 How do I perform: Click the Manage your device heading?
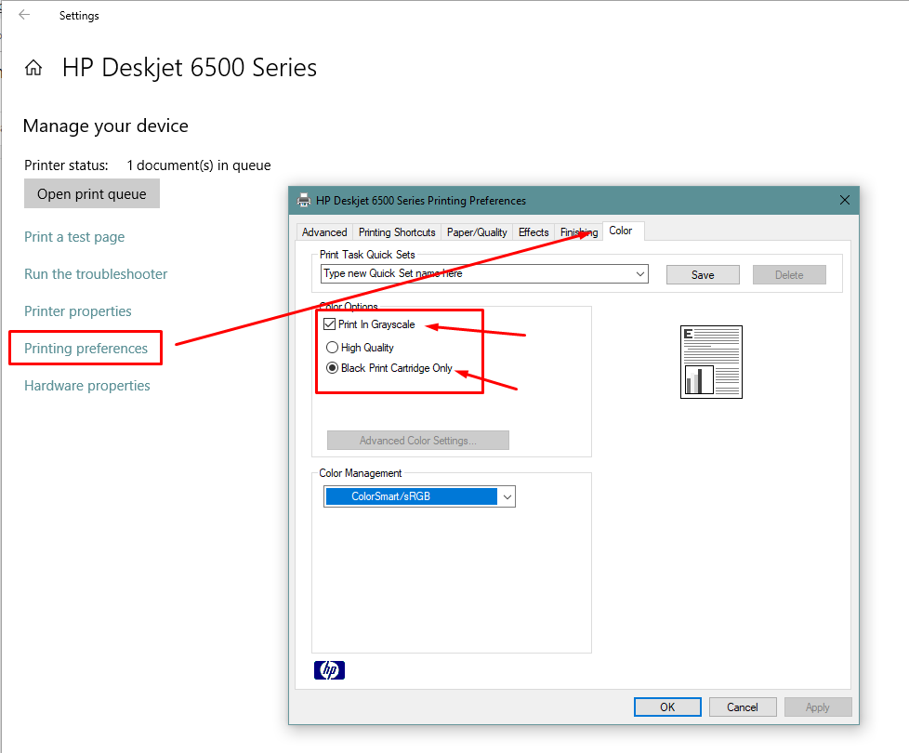click(106, 126)
